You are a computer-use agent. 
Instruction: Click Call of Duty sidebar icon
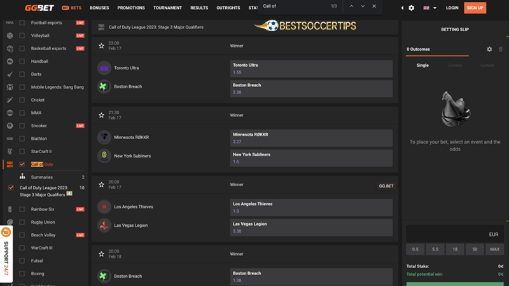[x=10, y=165]
